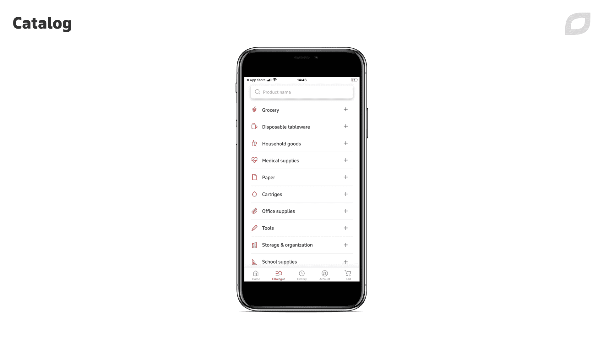Tap the Office supplies paperclip icon

coord(255,211)
